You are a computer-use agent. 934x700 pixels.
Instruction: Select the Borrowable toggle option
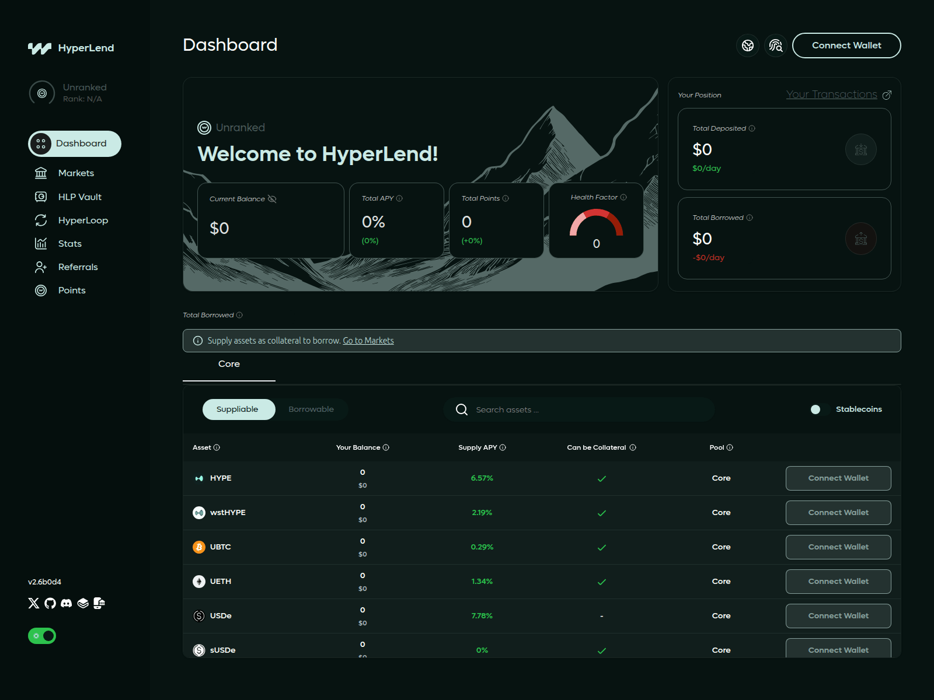(311, 409)
